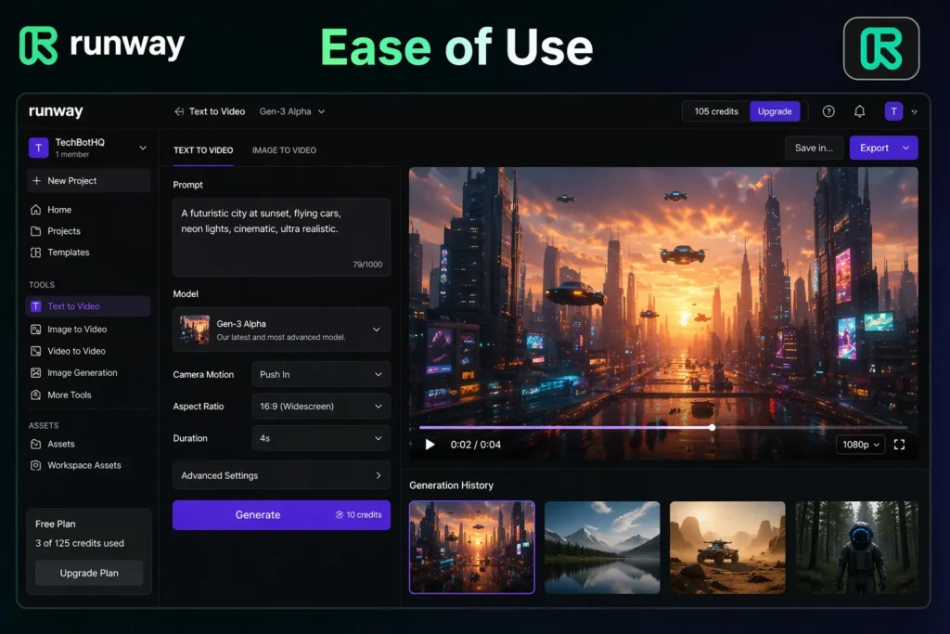Click the runway logo in app header

56,110
